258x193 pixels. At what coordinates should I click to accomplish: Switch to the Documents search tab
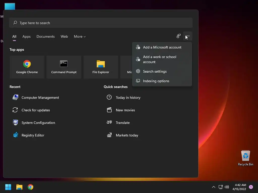point(46,36)
